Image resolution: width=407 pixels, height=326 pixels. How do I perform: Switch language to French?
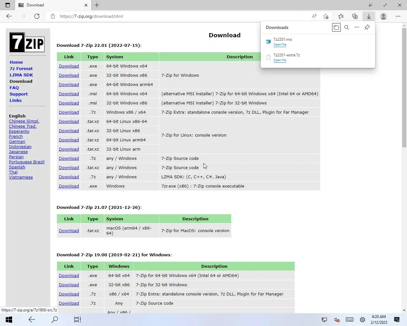click(x=16, y=136)
